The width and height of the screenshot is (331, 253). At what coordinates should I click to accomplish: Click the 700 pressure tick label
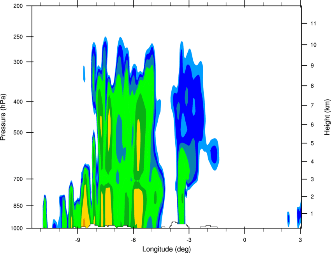click(18, 179)
